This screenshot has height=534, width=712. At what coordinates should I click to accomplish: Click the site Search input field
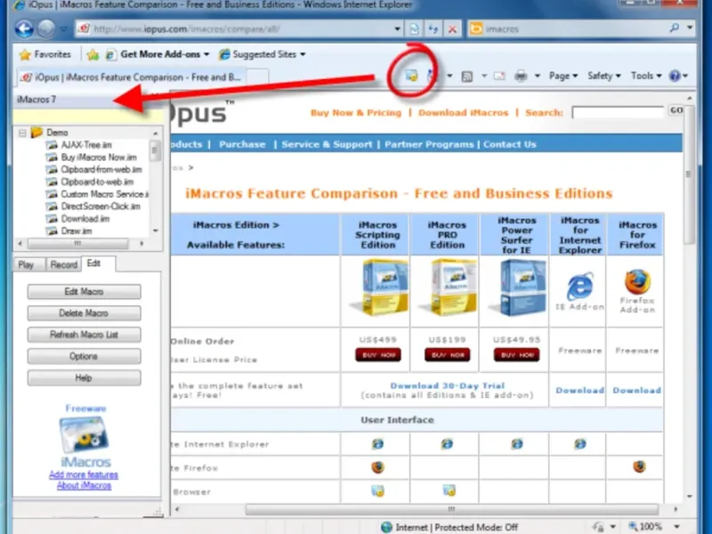click(x=618, y=112)
